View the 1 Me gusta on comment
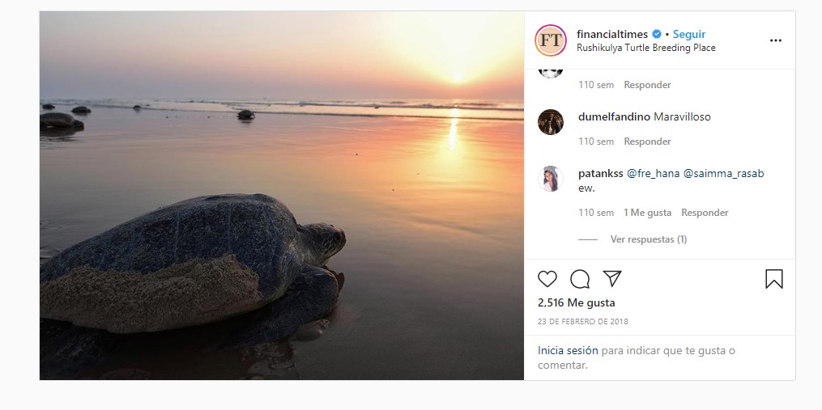Viewport: 822px width, 410px height. [647, 213]
